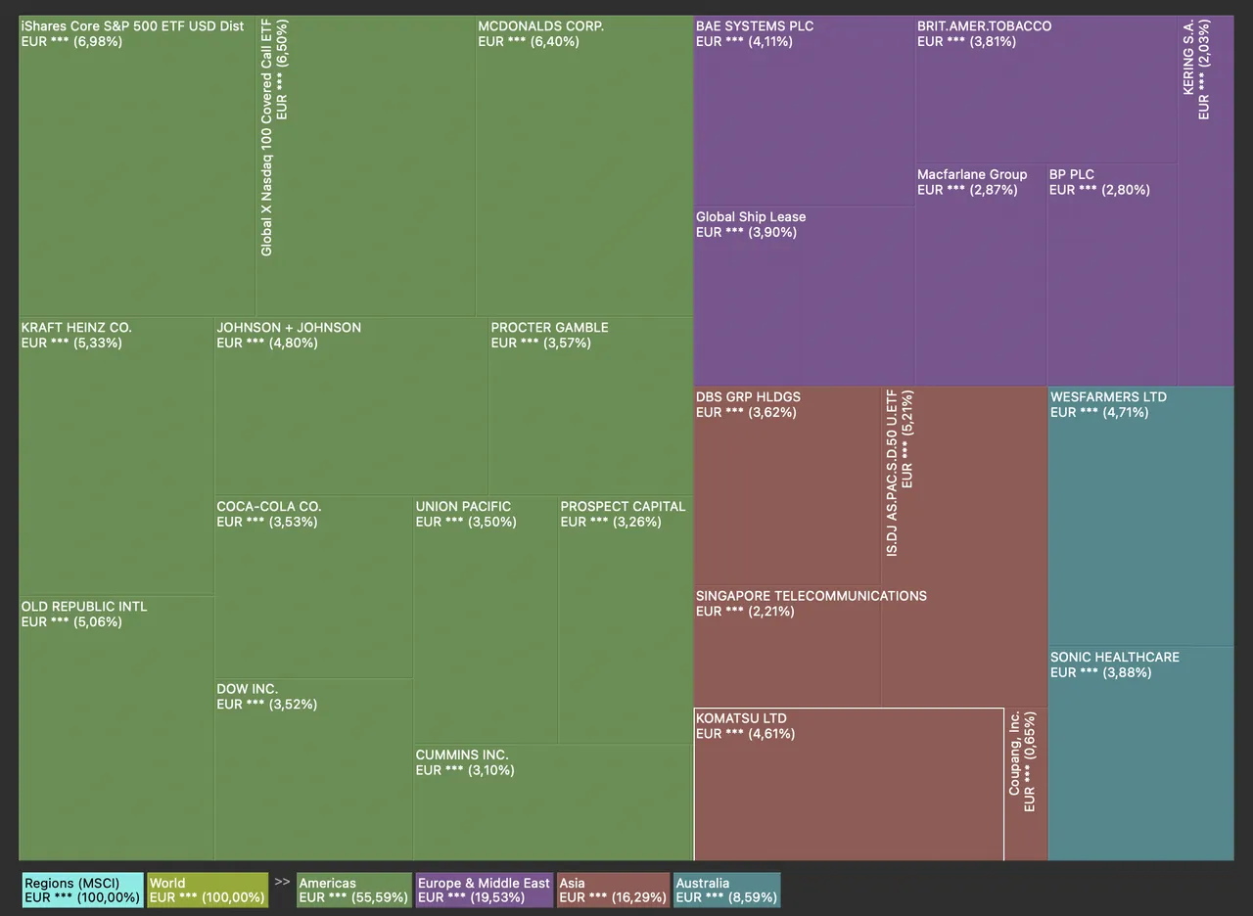Select the MCDONALDS CORP. tile

click(584, 165)
